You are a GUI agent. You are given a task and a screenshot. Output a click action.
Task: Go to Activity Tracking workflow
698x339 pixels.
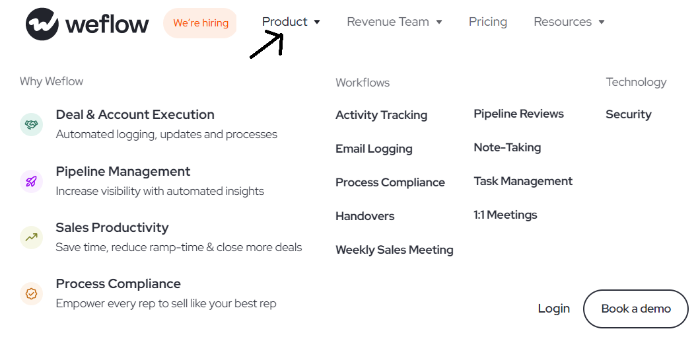click(381, 115)
